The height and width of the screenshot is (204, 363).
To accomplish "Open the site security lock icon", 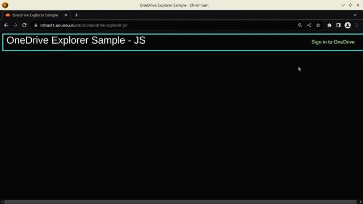I will 35,25.
